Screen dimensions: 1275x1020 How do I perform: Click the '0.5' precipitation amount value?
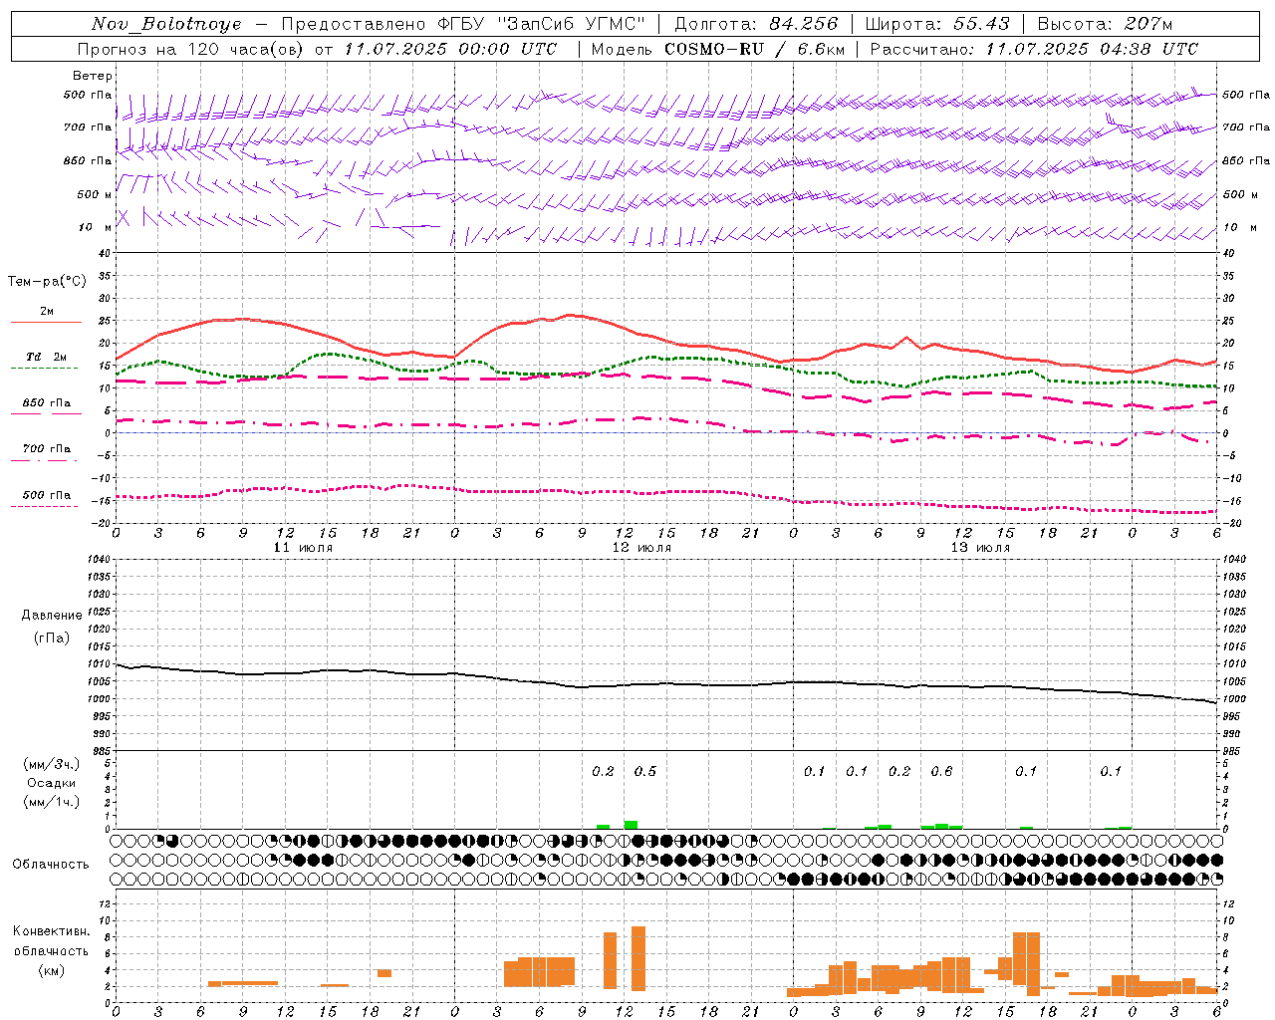(645, 772)
